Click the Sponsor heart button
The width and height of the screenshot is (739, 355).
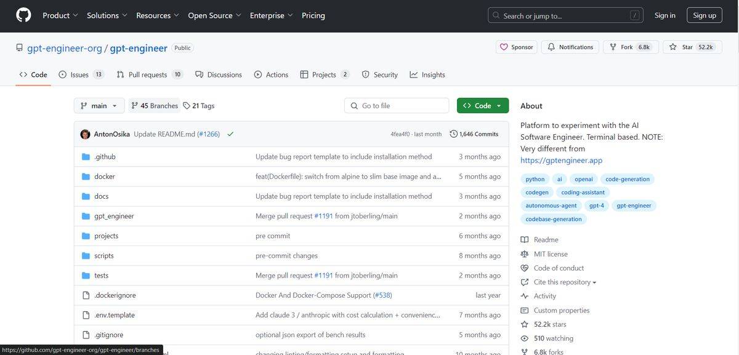[x=517, y=47]
